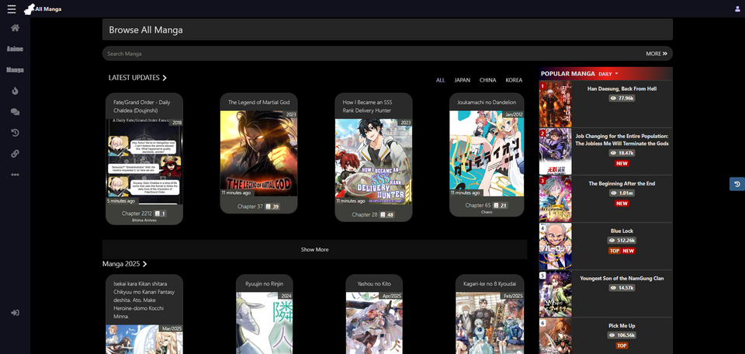Open Joukamachi no Dandelion cover
This screenshot has width=745, height=354.
(488, 154)
